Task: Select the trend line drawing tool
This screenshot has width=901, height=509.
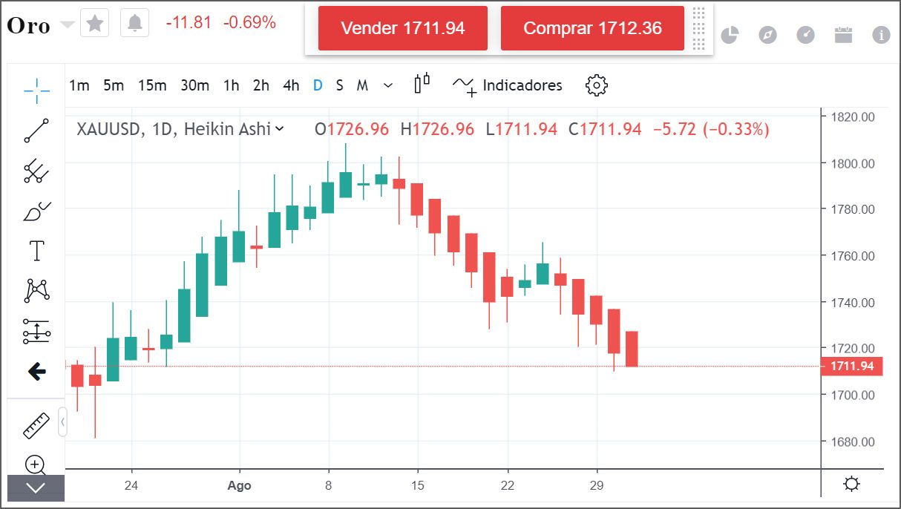Action: pyautogui.click(x=36, y=131)
